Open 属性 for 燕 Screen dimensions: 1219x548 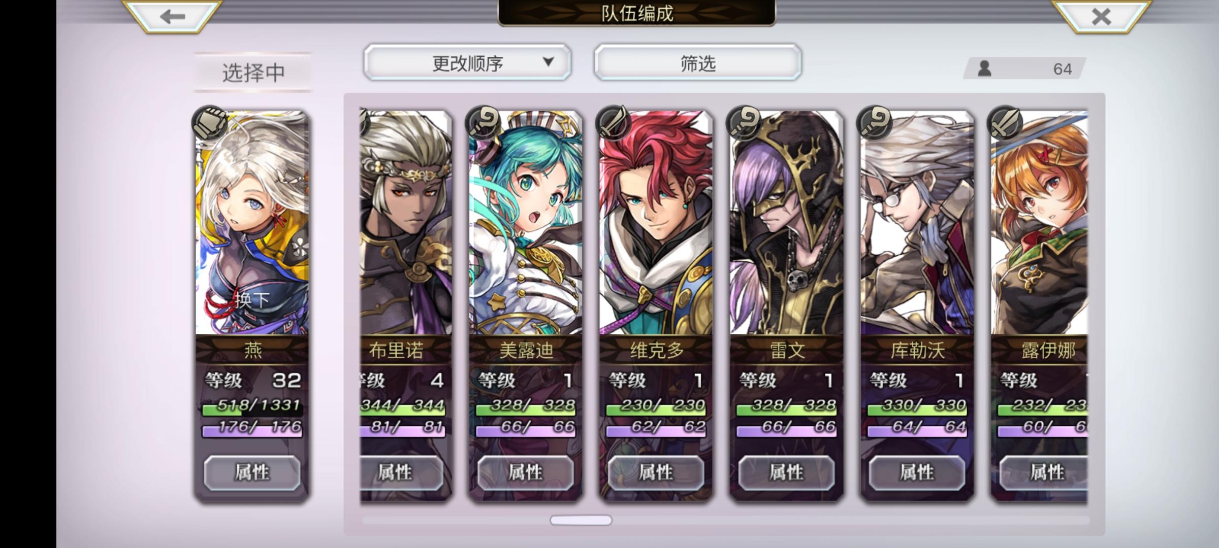click(x=252, y=472)
